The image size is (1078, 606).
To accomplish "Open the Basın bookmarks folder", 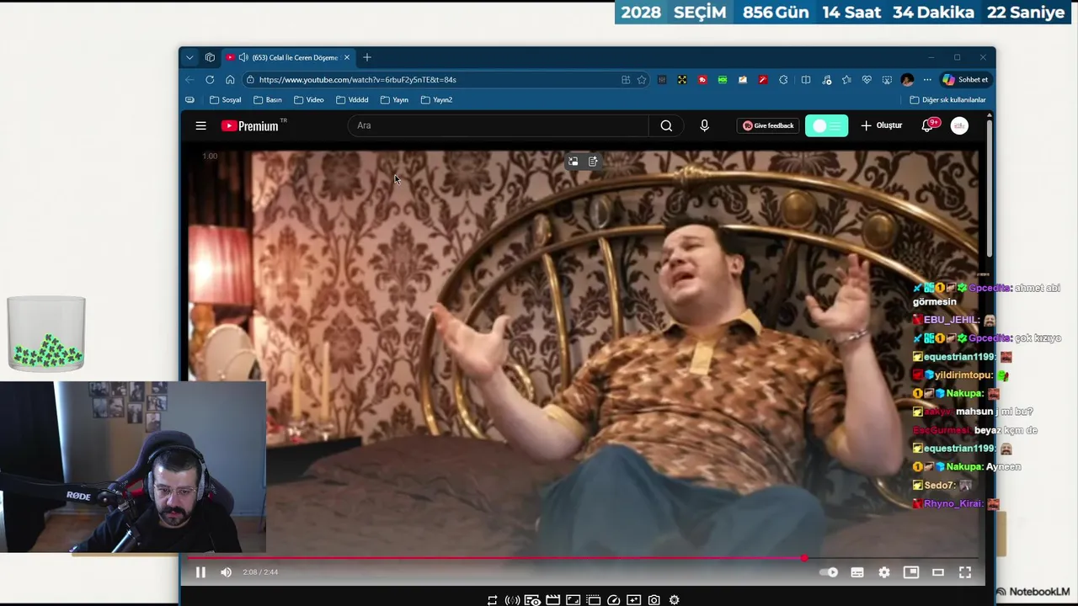I will [x=268, y=99].
